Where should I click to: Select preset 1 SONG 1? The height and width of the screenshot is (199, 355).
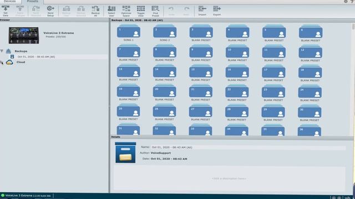pos(128,33)
